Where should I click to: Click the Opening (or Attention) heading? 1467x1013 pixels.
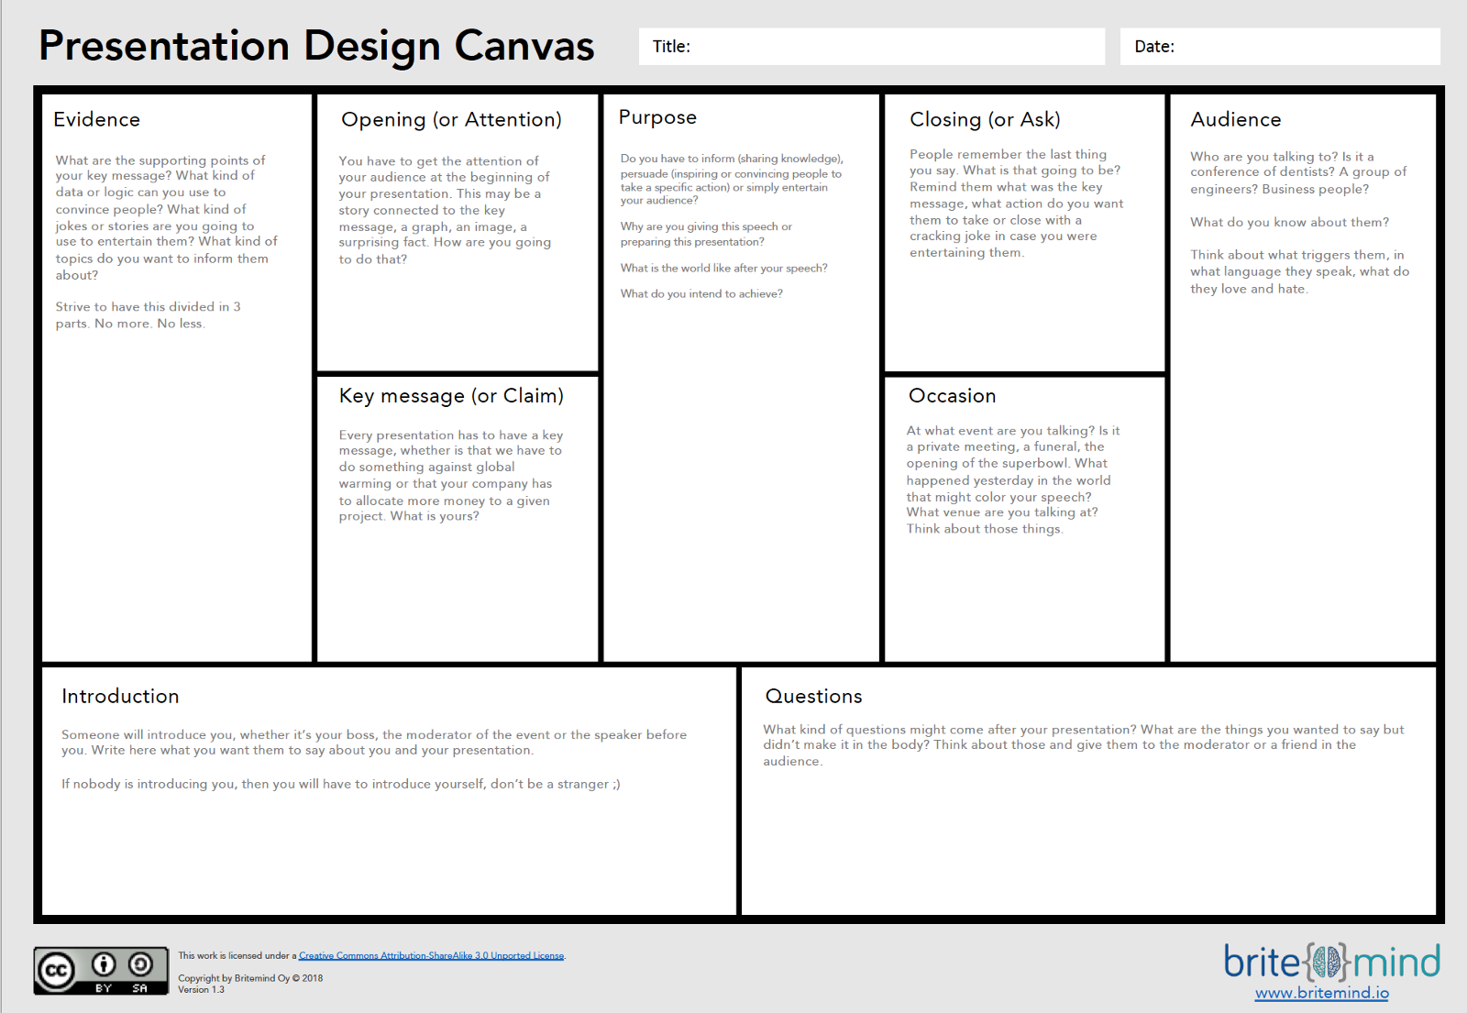(451, 120)
